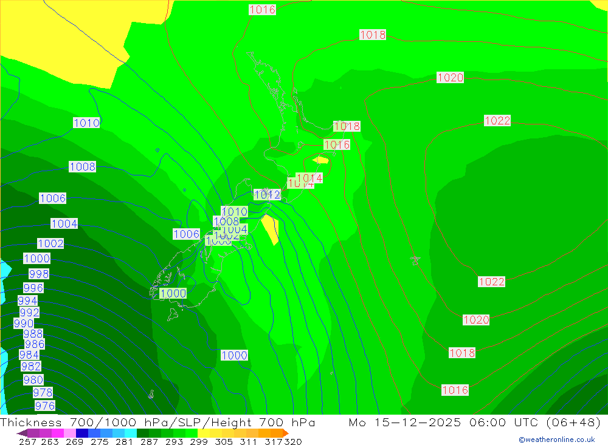Click the 976 isobar label
Image resolution: width=608 pixels, height=445 pixels.
(45, 406)
